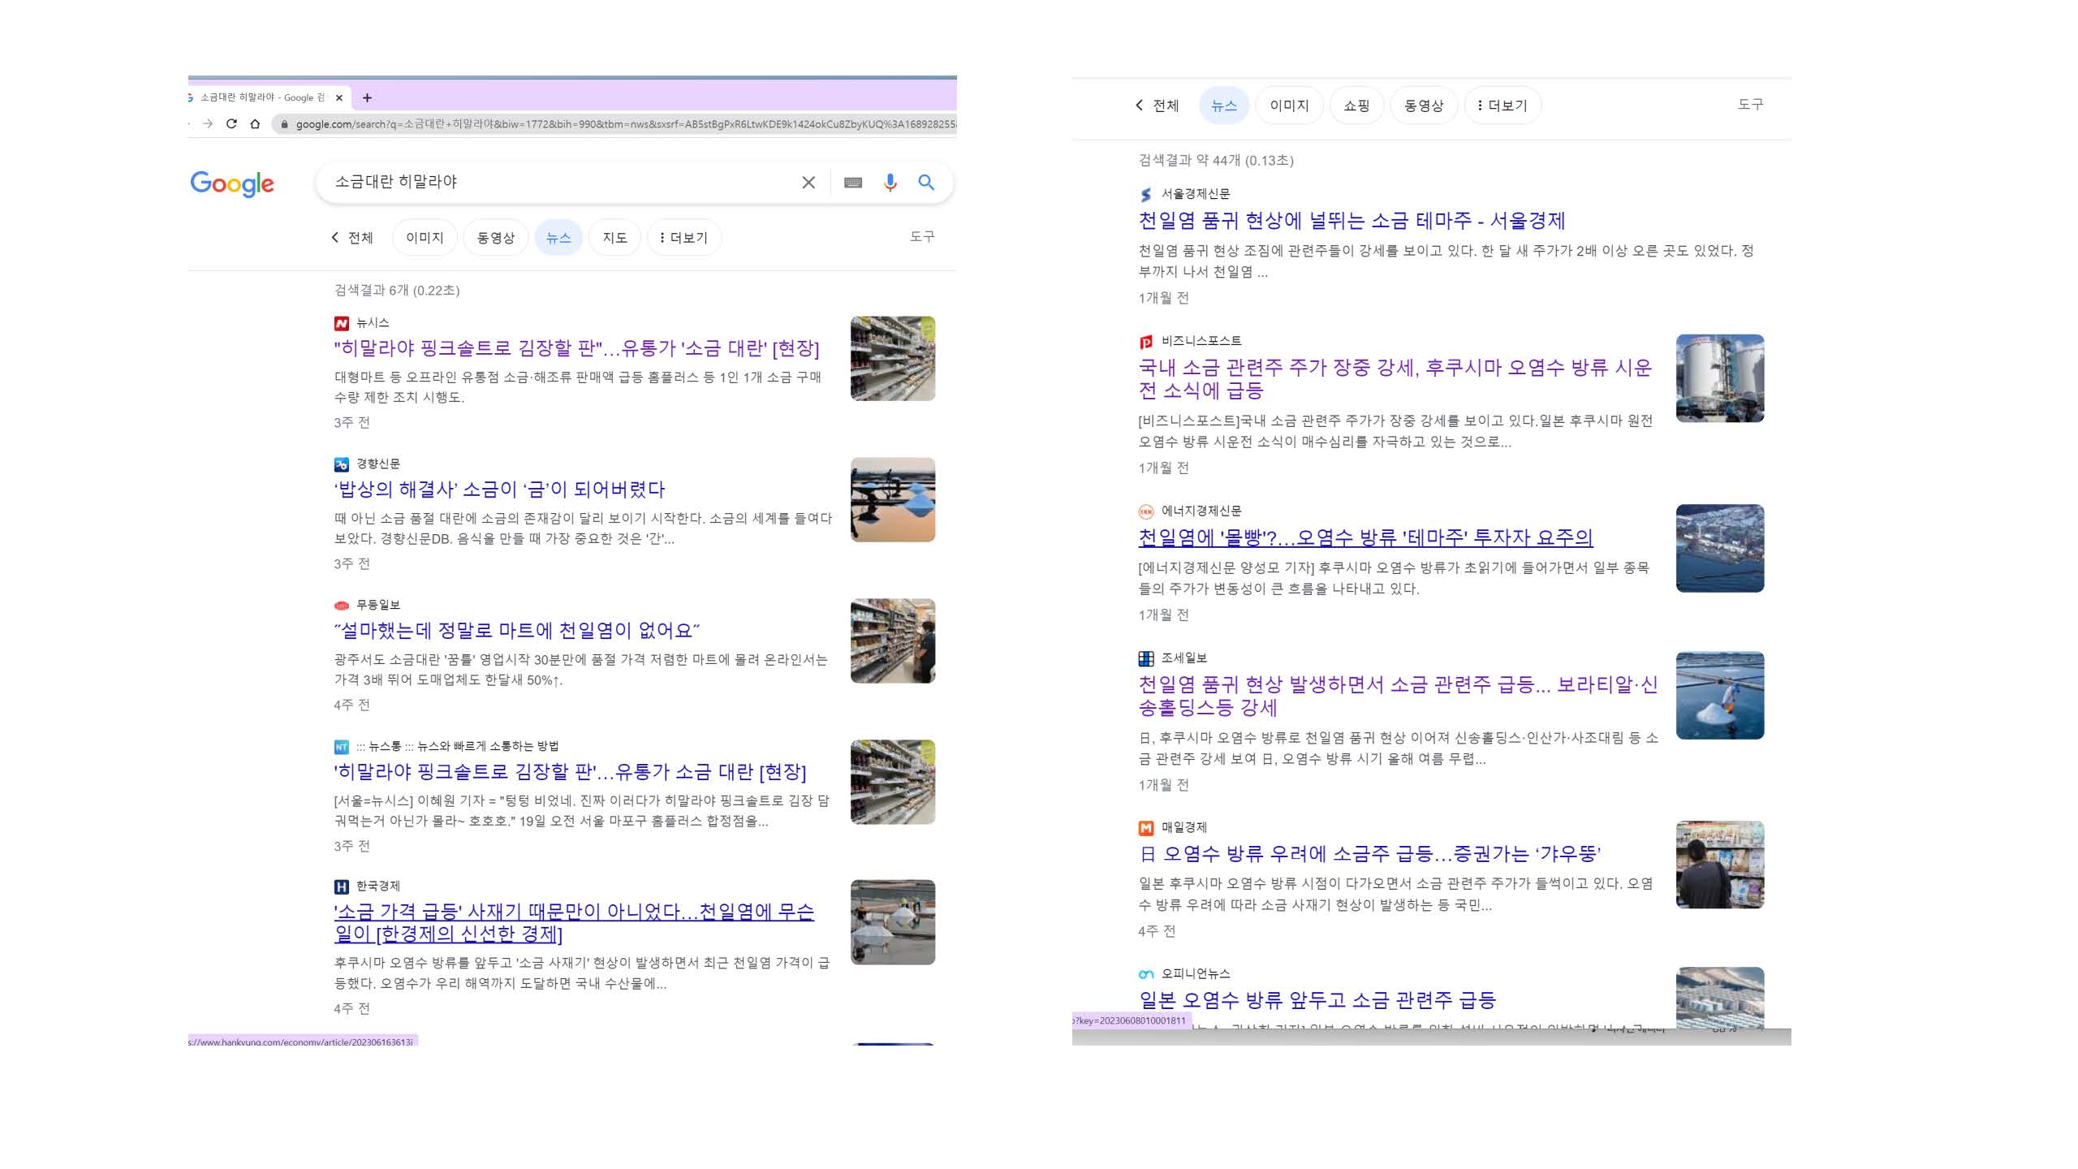Open a new browser tab
Image resolution: width=2078 pixels, height=1169 pixels.
click(367, 97)
